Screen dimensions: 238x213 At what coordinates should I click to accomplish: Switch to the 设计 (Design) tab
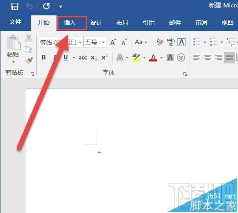pos(96,23)
